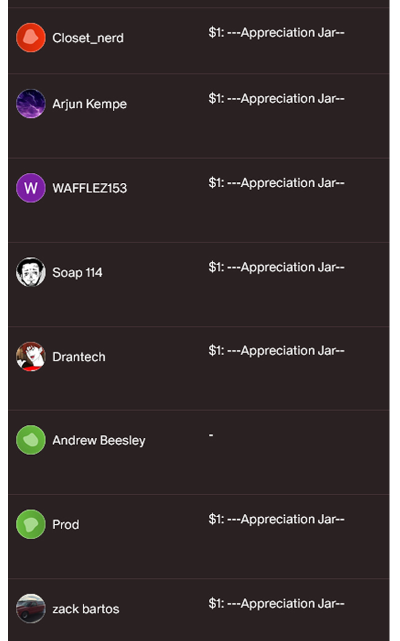Open Arjun Kempe's purple lightning avatar

[x=30, y=104]
